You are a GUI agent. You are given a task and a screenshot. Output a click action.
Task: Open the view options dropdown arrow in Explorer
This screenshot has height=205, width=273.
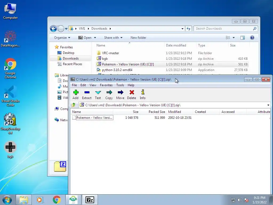pyautogui.click(x=234, y=38)
